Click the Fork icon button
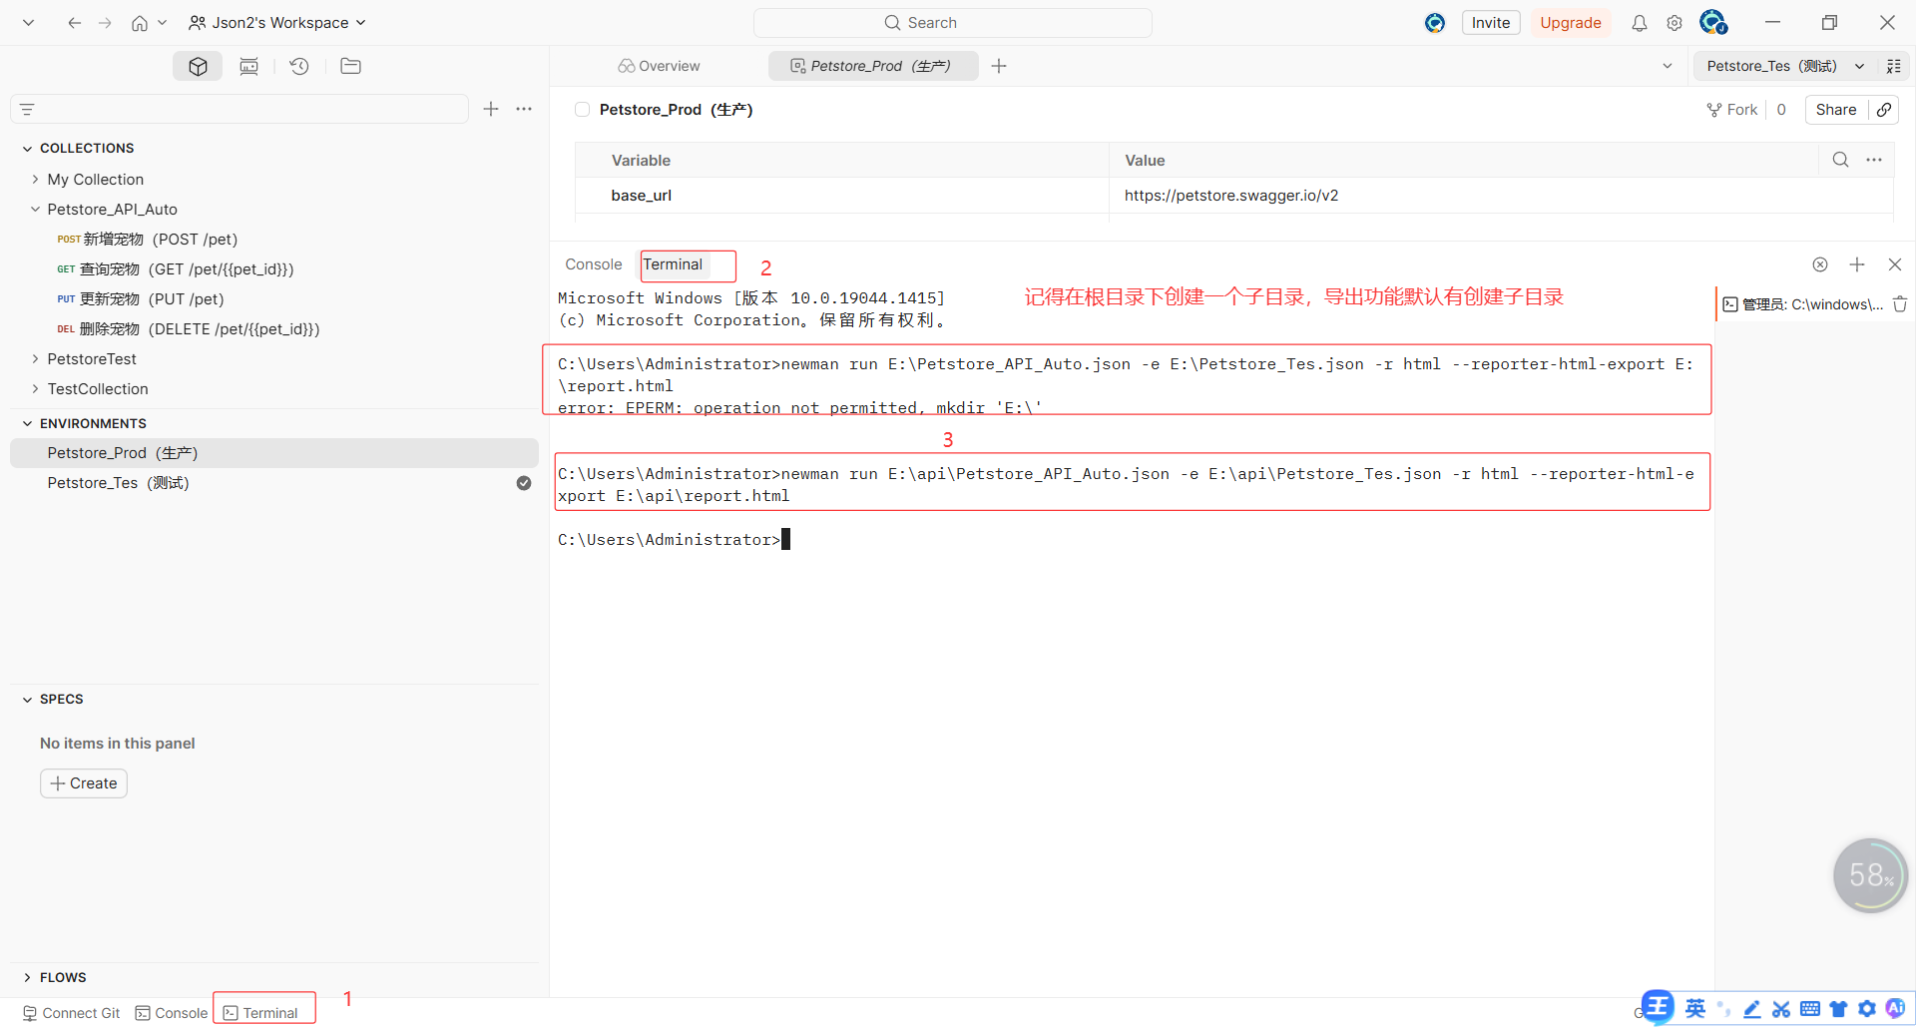Image resolution: width=1916 pixels, height=1028 pixels. pos(1732,110)
